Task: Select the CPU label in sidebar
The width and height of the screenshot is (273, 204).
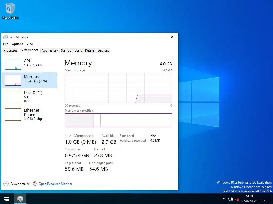Action: pos(28,61)
